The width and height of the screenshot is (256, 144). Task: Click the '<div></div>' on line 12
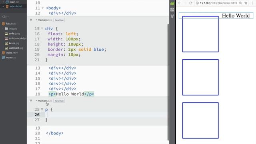click(62, 13)
